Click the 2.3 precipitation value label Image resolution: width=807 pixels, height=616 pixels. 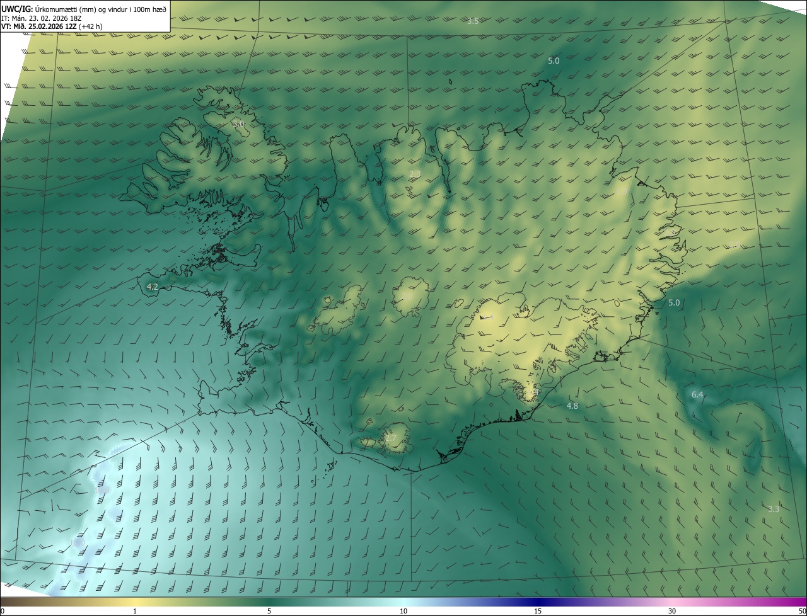[414, 174]
